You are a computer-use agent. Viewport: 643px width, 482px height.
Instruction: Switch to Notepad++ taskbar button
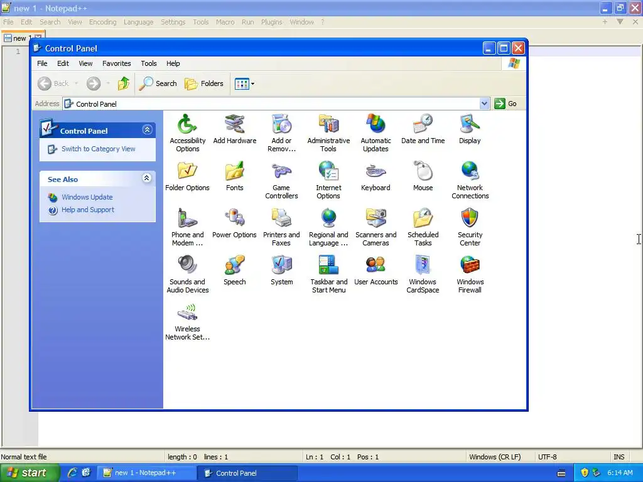146,473
